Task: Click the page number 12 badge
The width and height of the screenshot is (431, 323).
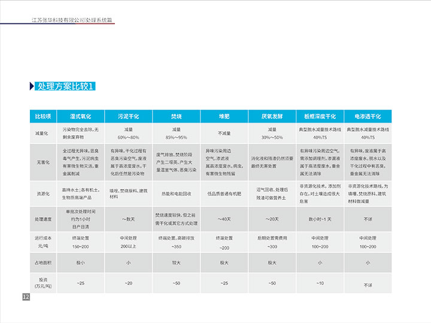Action: [x=26, y=297]
